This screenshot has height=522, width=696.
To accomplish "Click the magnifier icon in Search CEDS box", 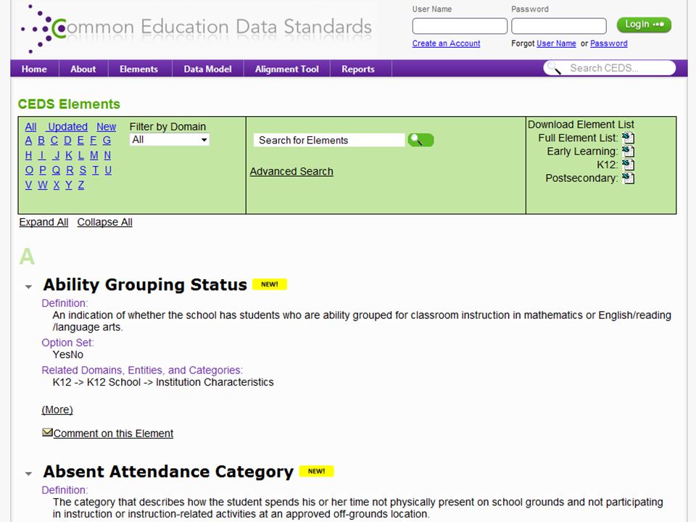I will [554, 68].
